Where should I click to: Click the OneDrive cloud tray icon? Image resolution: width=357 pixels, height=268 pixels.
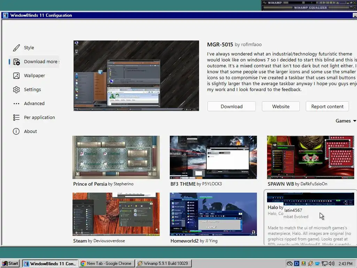click(290, 263)
